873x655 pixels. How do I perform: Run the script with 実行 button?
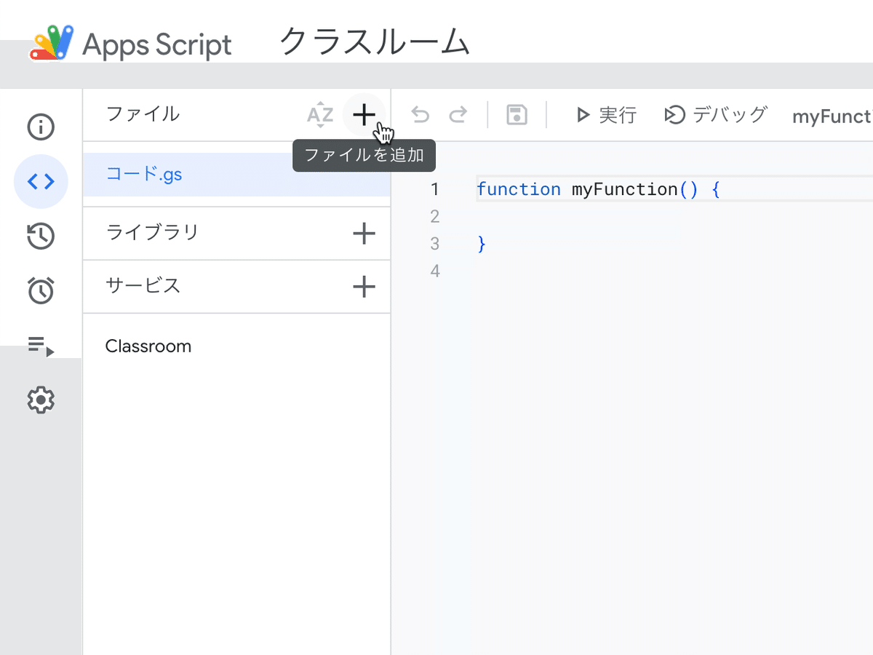606,115
